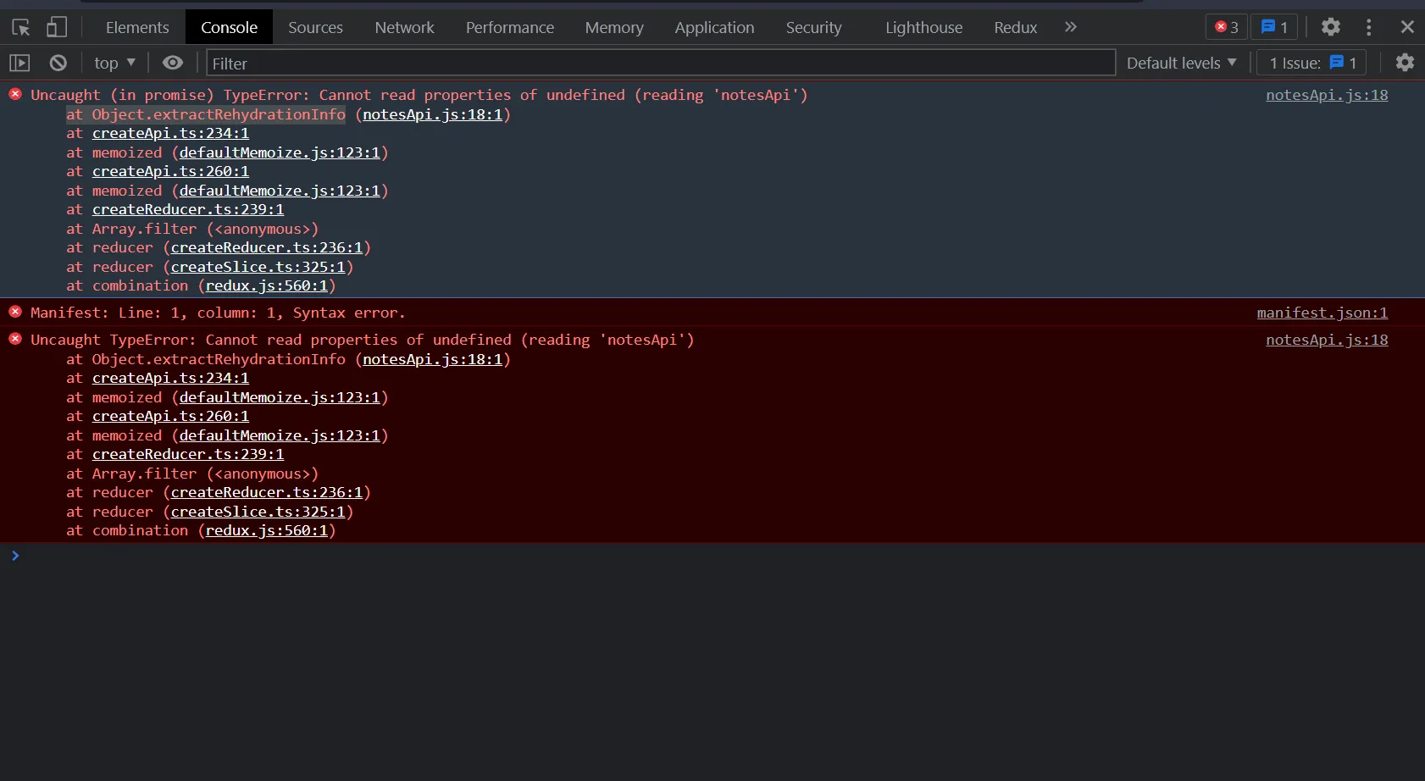Open the Default levels dropdown
The width and height of the screenshot is (1425, 781).
(x=1181, y=63)
